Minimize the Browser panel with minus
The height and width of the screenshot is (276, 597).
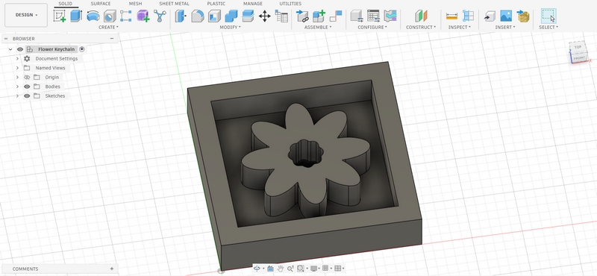(112, 39)
